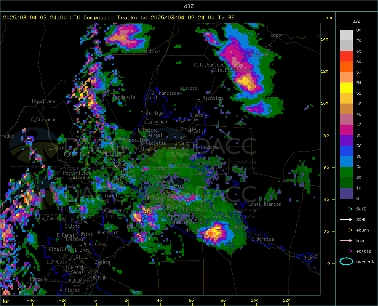Click the Ramblon place label
378x306 pixels.
tap(151, 51)
